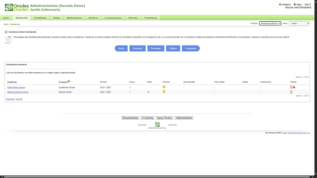317x178 pixels.
Task: Click the sort icon beside Programa header
Action: tap(68, 81)
